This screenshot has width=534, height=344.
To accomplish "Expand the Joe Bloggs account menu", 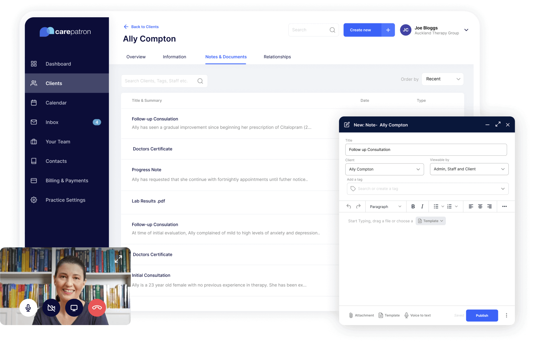I will 466,30.
